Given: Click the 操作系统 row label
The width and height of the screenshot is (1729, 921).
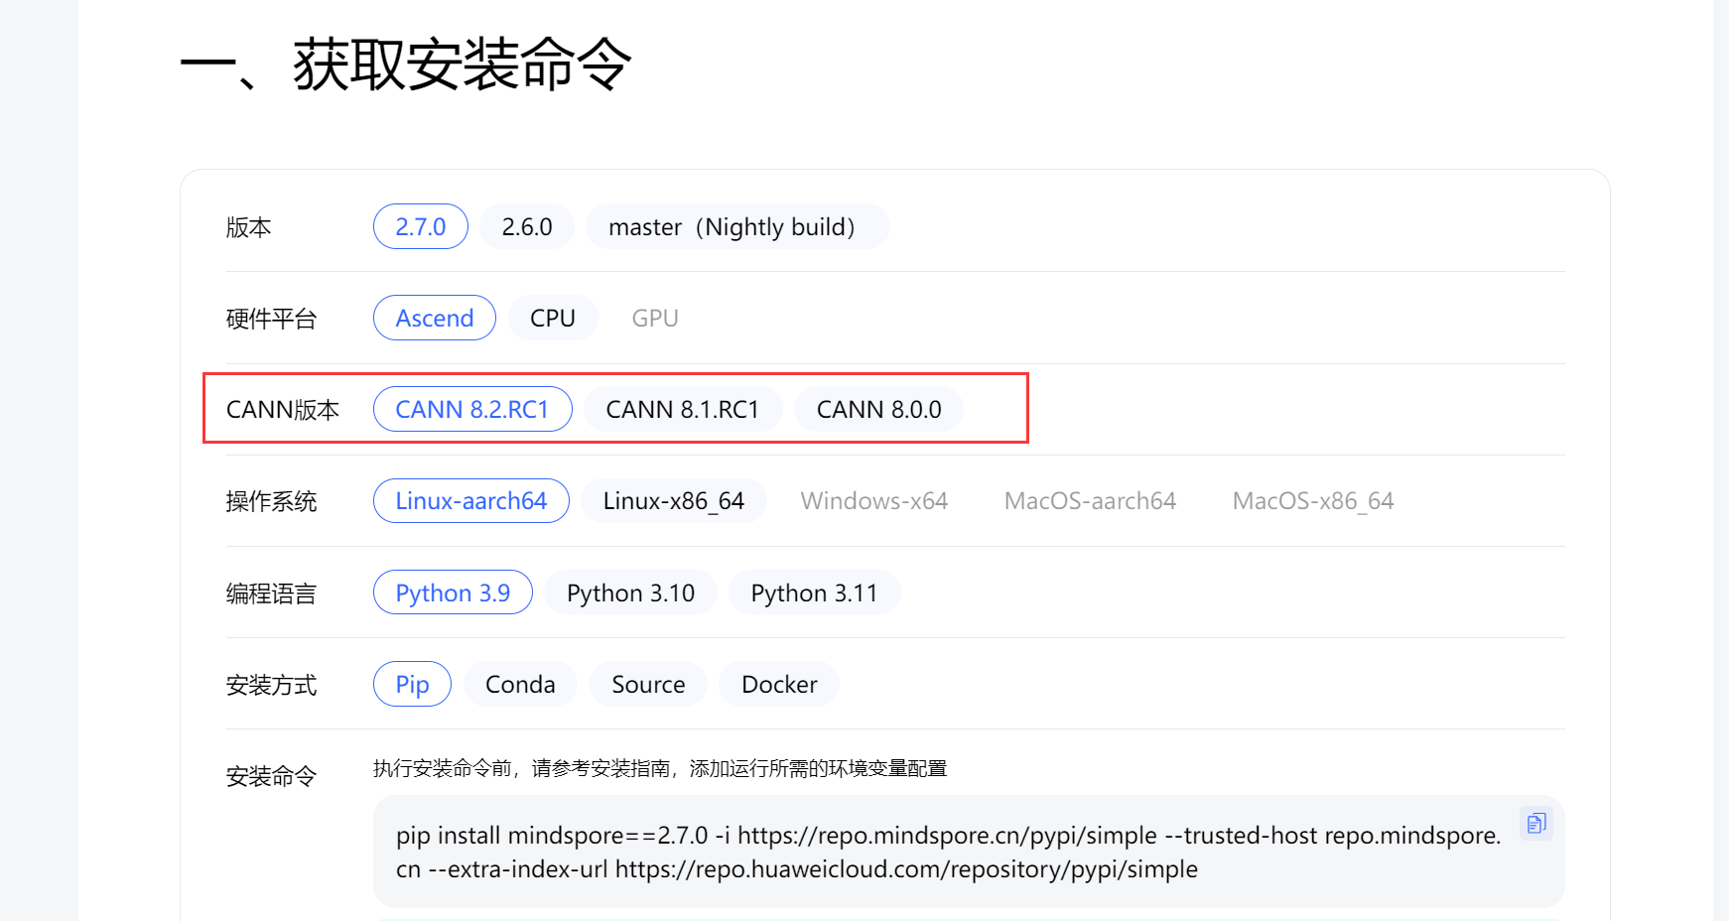Looking at the screenshot, I should (272, 501).
